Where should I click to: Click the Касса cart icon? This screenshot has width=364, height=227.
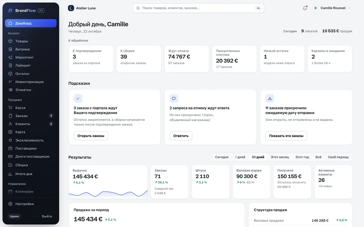(x=10, y=108)
